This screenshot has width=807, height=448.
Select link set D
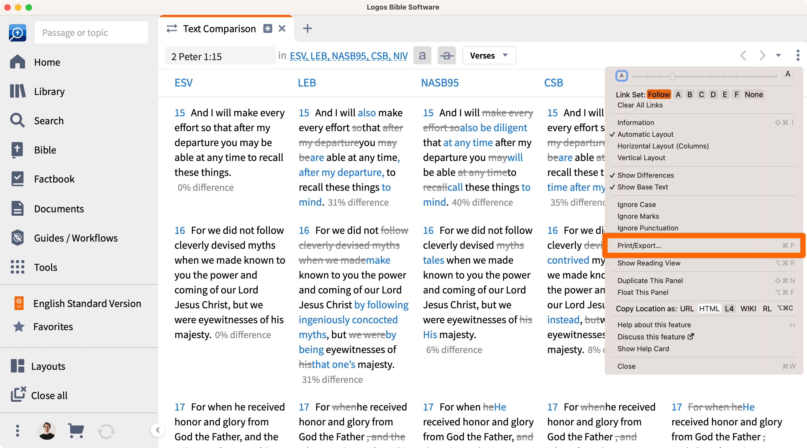coord(713,94)
